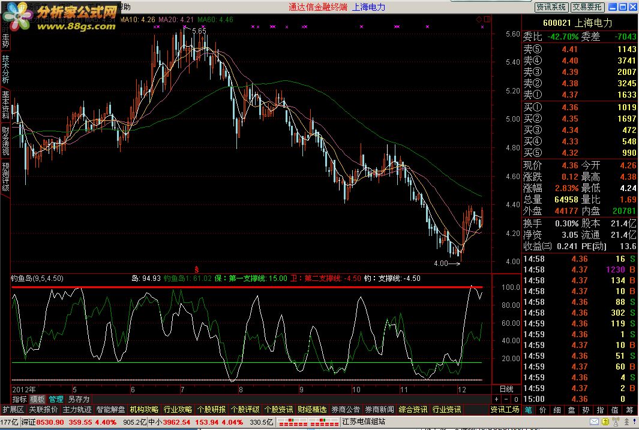This screenshot has height=430, width=639.
Task: Click the stock title 600021 上海电力
Action: (x=577, y=23)
